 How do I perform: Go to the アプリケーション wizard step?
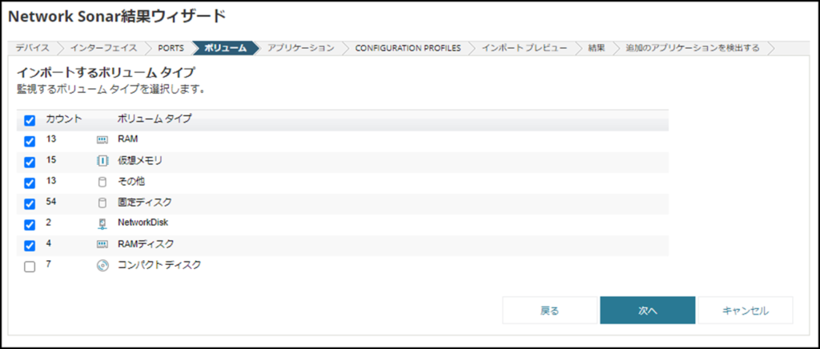click(301, 48)
